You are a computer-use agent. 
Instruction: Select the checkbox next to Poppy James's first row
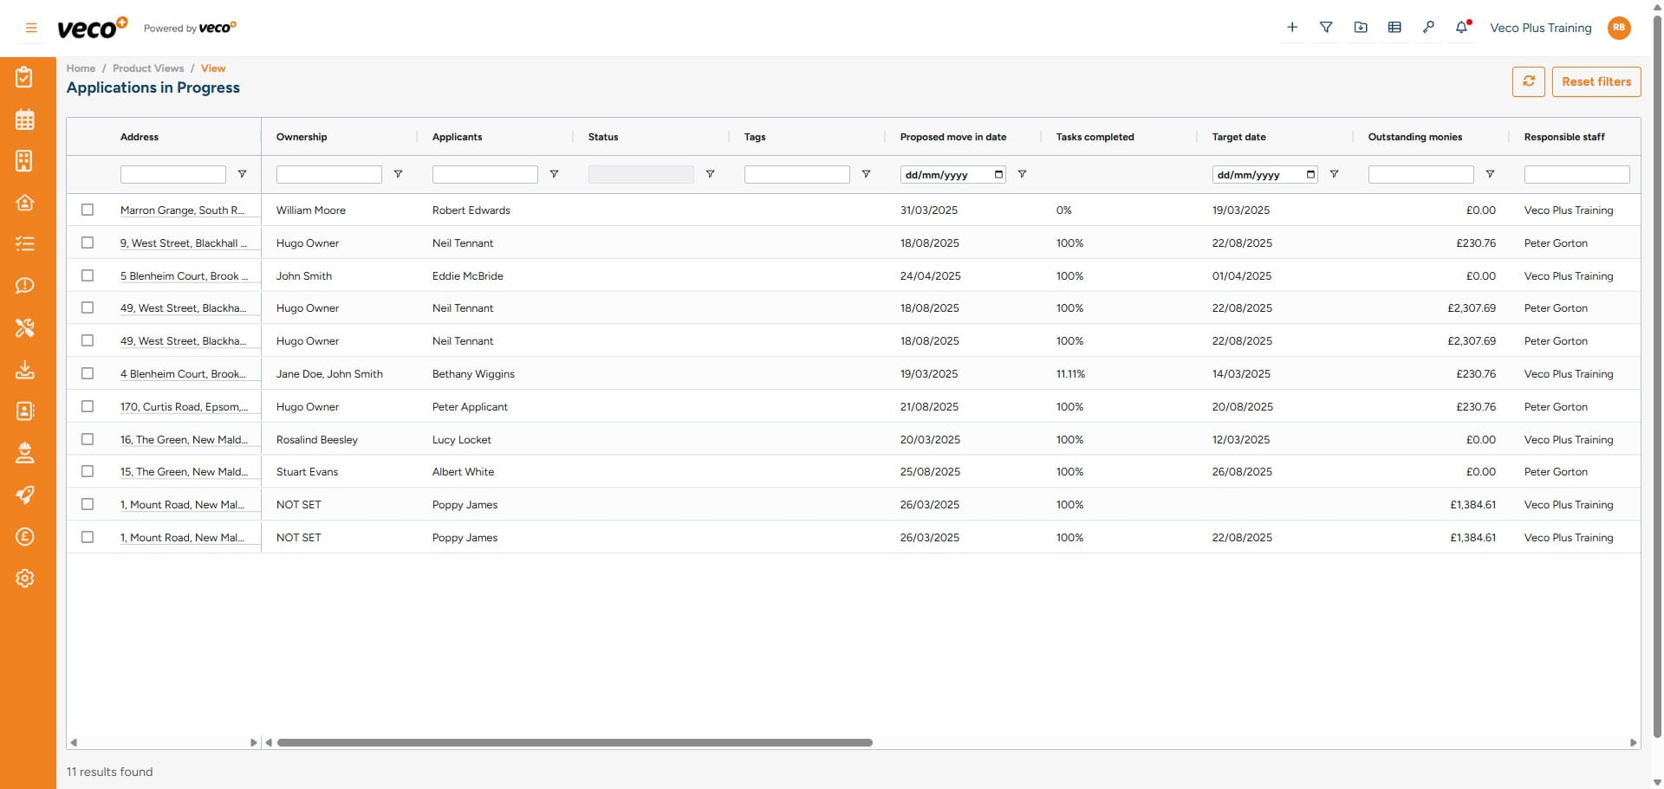pos(87,504)
